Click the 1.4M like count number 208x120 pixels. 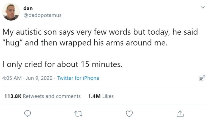tap(94, 96)
